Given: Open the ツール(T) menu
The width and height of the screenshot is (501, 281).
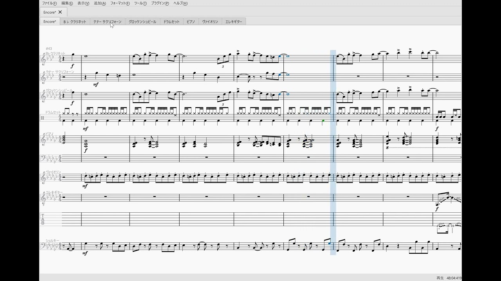Looking at the screenshot, I should pyautogui.click(x=140, y=3).
